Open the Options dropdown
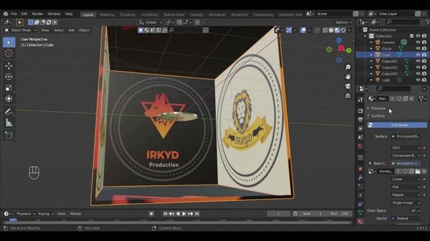 (x=343, y=22)
